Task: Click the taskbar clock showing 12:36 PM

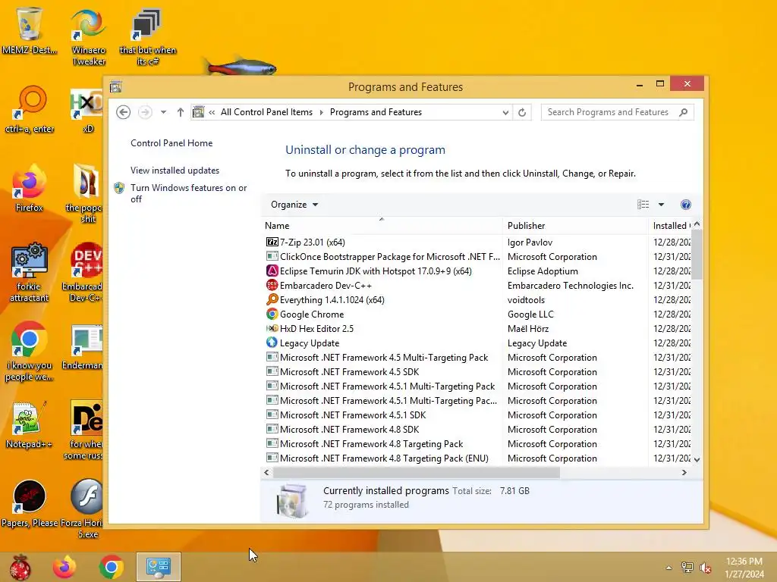Action: [x=744, y=568]
